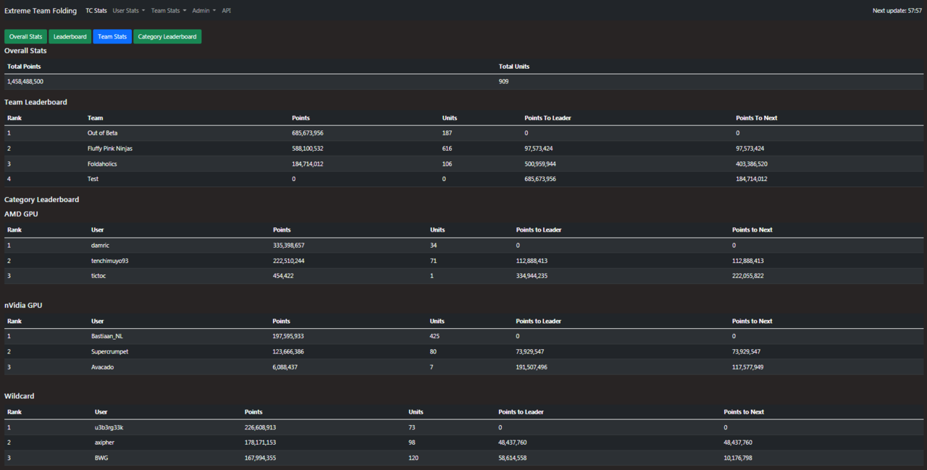The width and height of the screenshot is (927, 470).
Task: Open the Category Leaderboard view
Action: tap(167, 36)
